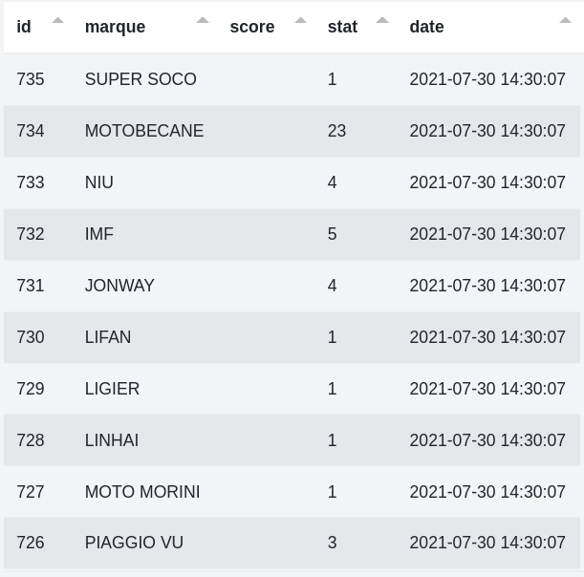Sort table by the marque header label
Image resolution: width=584 pixels, height=577 pixels.
[x=115, y=27]
